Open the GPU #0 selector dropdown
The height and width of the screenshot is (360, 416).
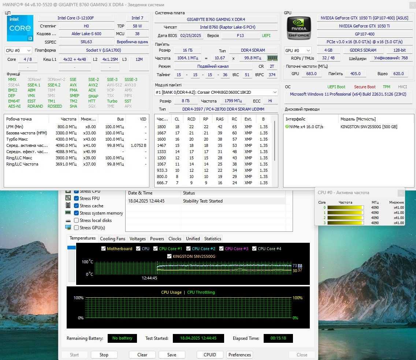pos(298,51)
